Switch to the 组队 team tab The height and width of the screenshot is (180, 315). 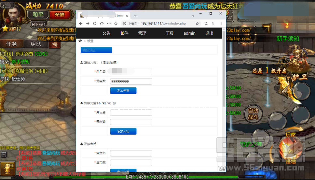pos(36,44)
